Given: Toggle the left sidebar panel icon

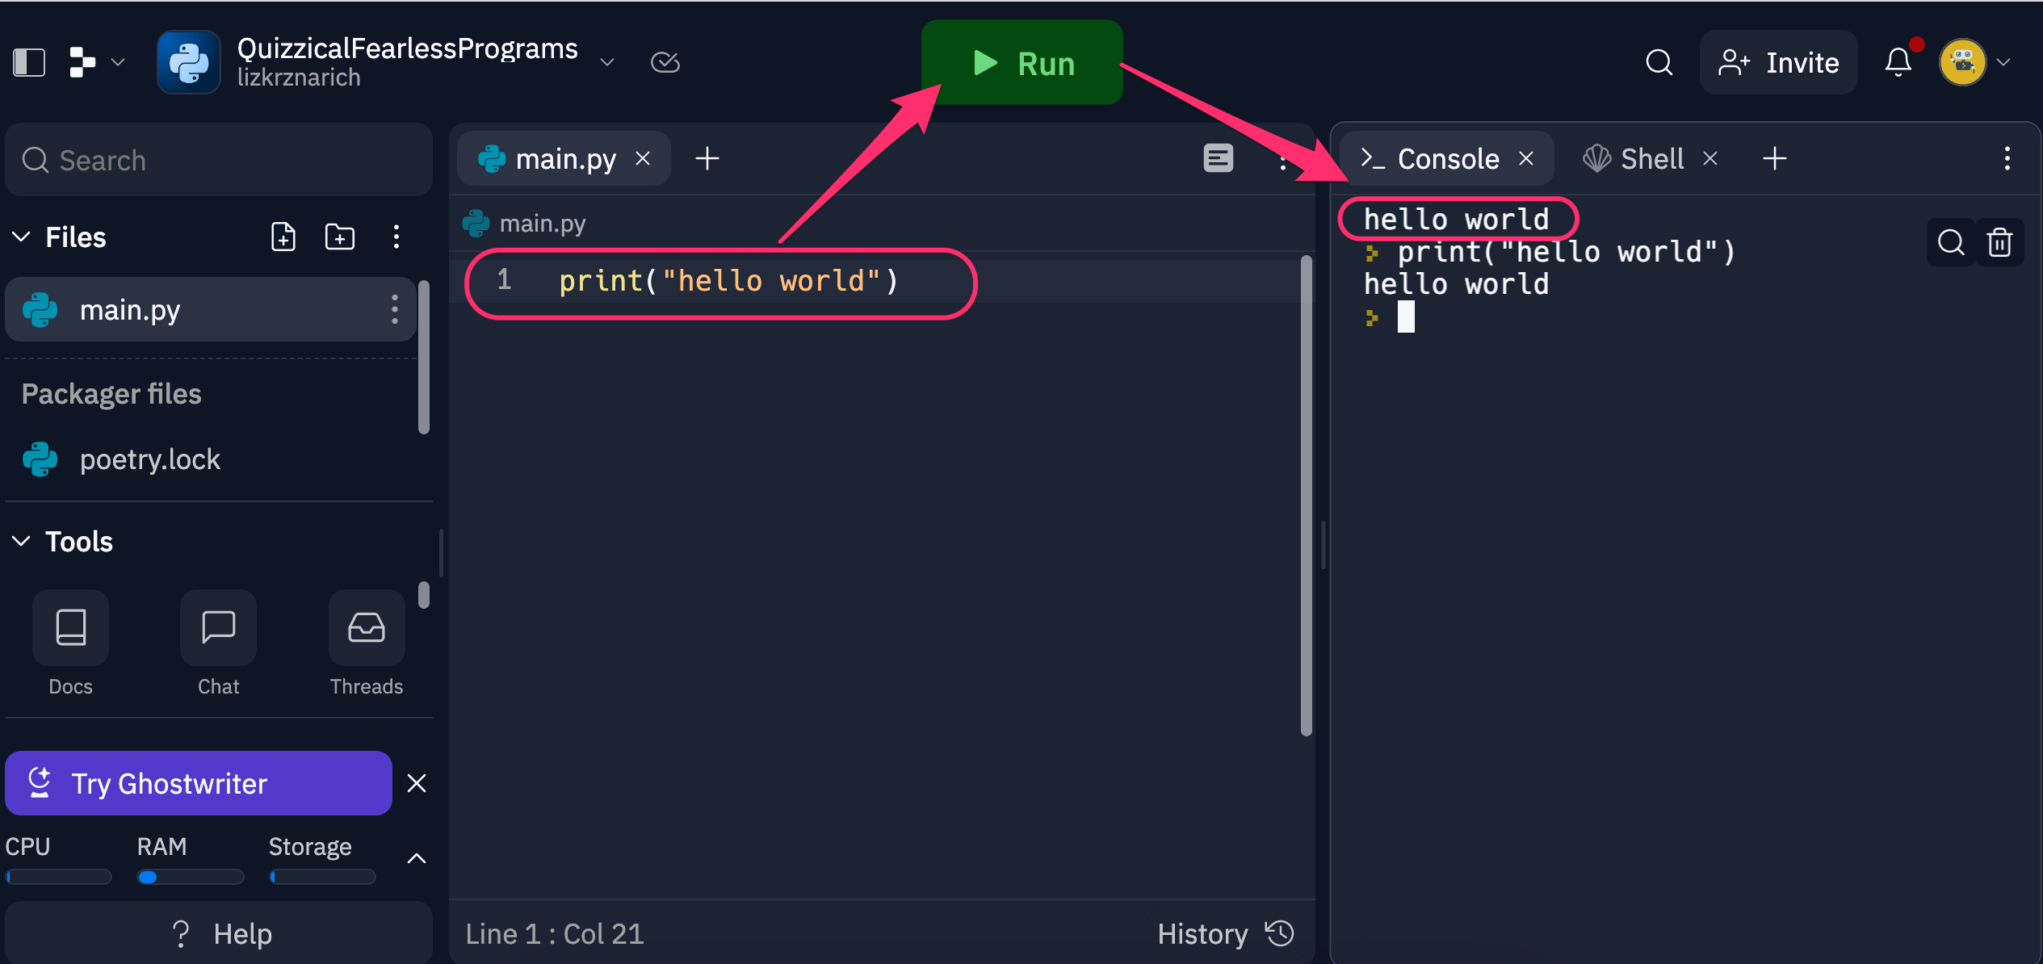Looking at the screenshot, I should [29, 62].
